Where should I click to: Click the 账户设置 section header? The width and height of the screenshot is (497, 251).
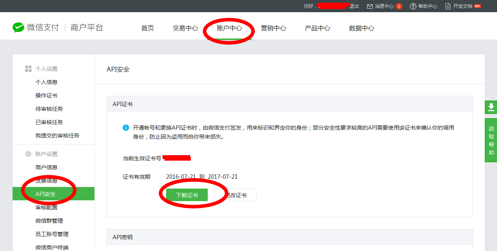point(46,154)
